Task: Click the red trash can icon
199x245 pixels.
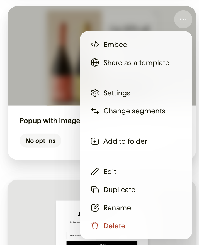Action: click(95, 226)
